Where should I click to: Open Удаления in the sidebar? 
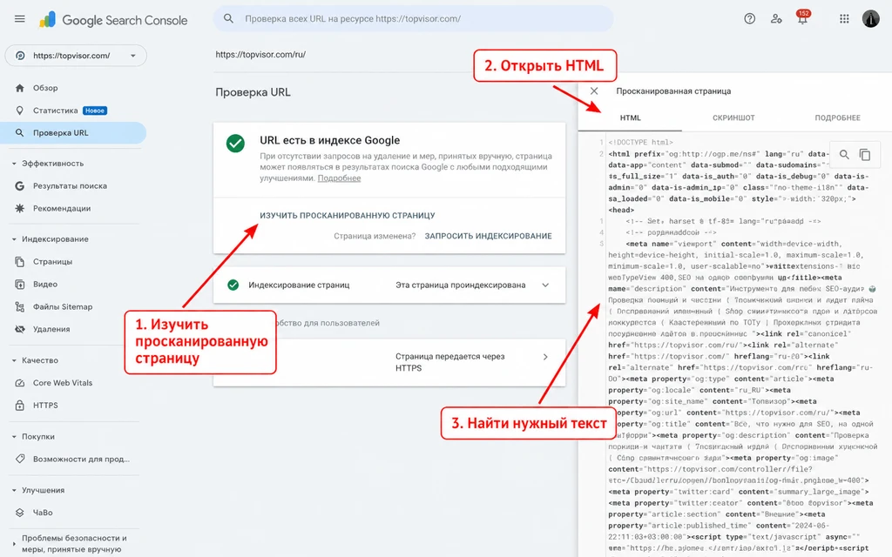click(51, 329)
